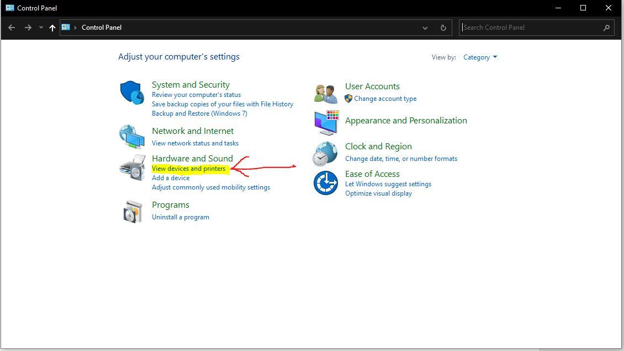The width and height of the screenshot is (624, 351).
Task: Open Clock and Region category
Action: (378, 146)
